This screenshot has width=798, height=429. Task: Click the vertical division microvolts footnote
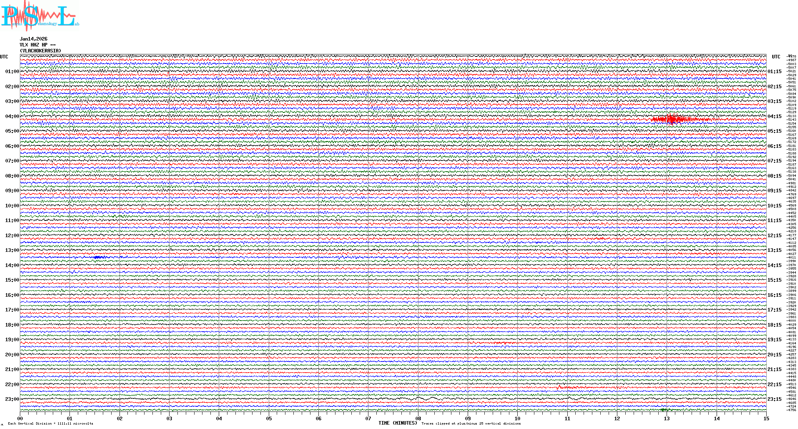click(x=50, y=423)
